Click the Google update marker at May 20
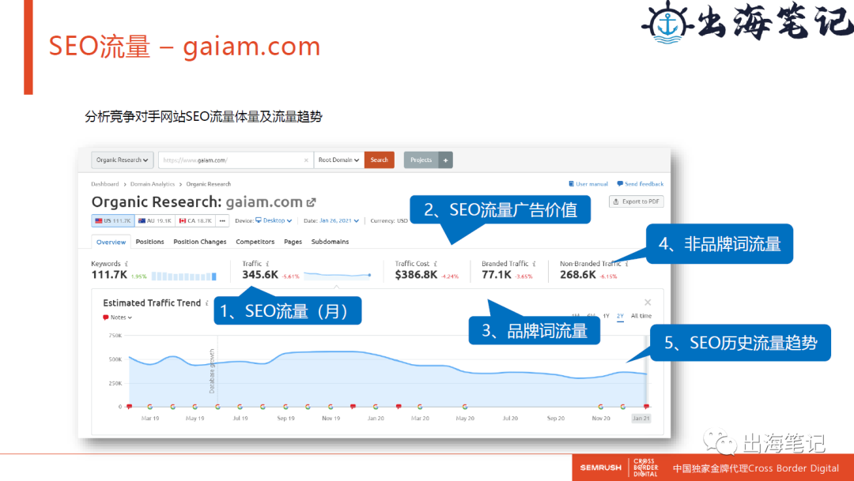The image size is (854, 481). tap(465, 407)
